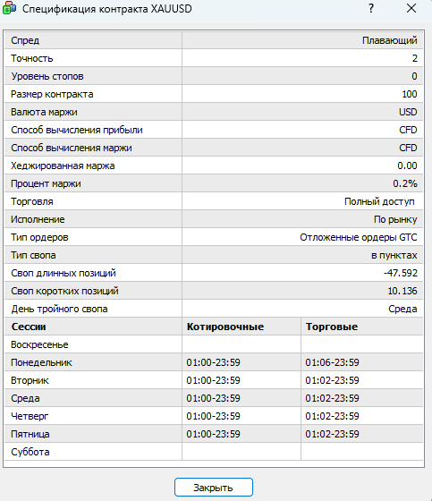This screenshot has height=501, width=432.
Task: Select the Валюта маржи USD value
Action: (x=408, y=112)
